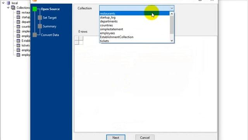Click the simplestatement collection table icon
This screenshot has width=248, height=140.
18,31
